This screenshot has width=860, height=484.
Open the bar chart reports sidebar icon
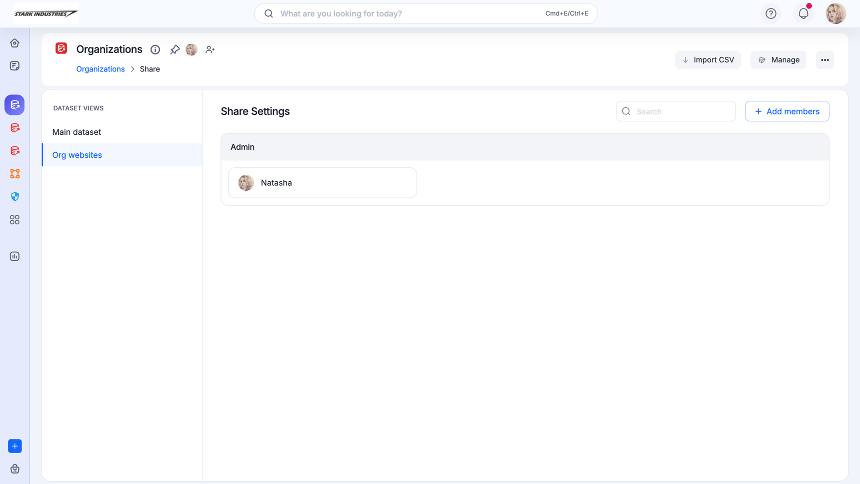click(14, 256)
